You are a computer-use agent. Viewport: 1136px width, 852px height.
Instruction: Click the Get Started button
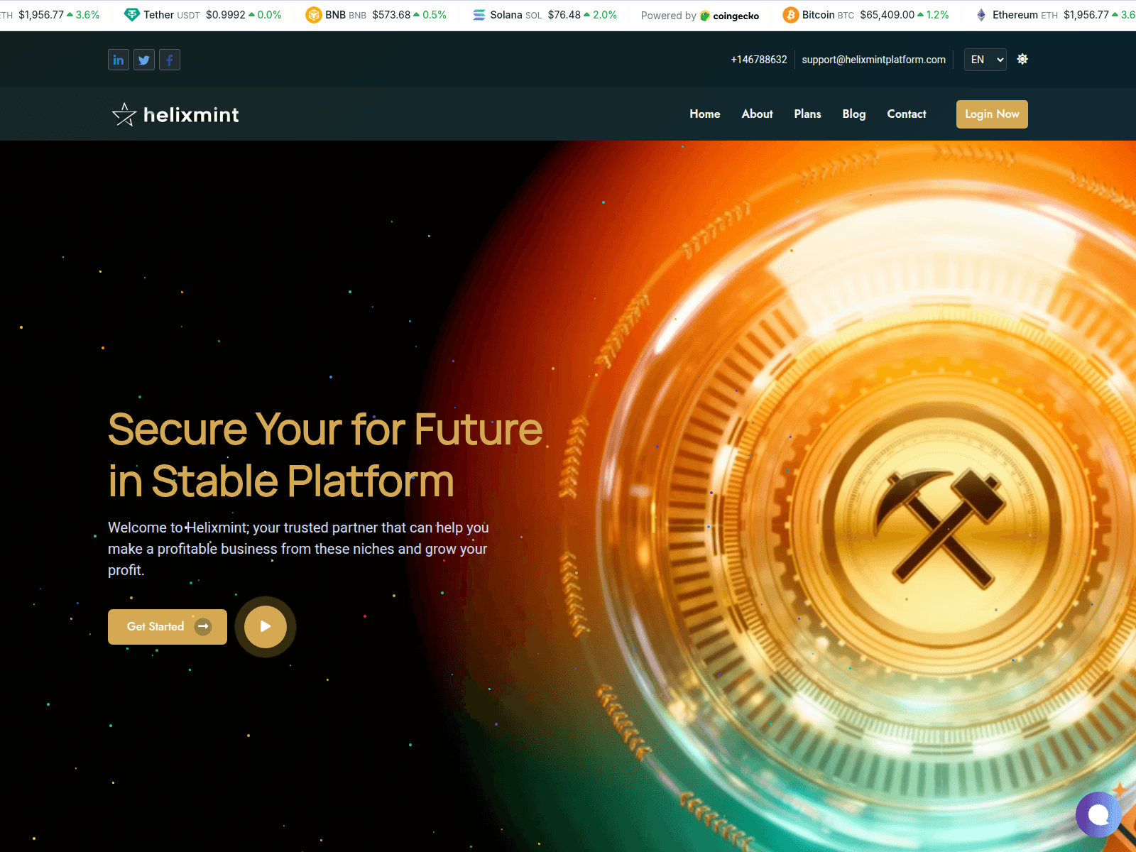[x=168, y=627]
